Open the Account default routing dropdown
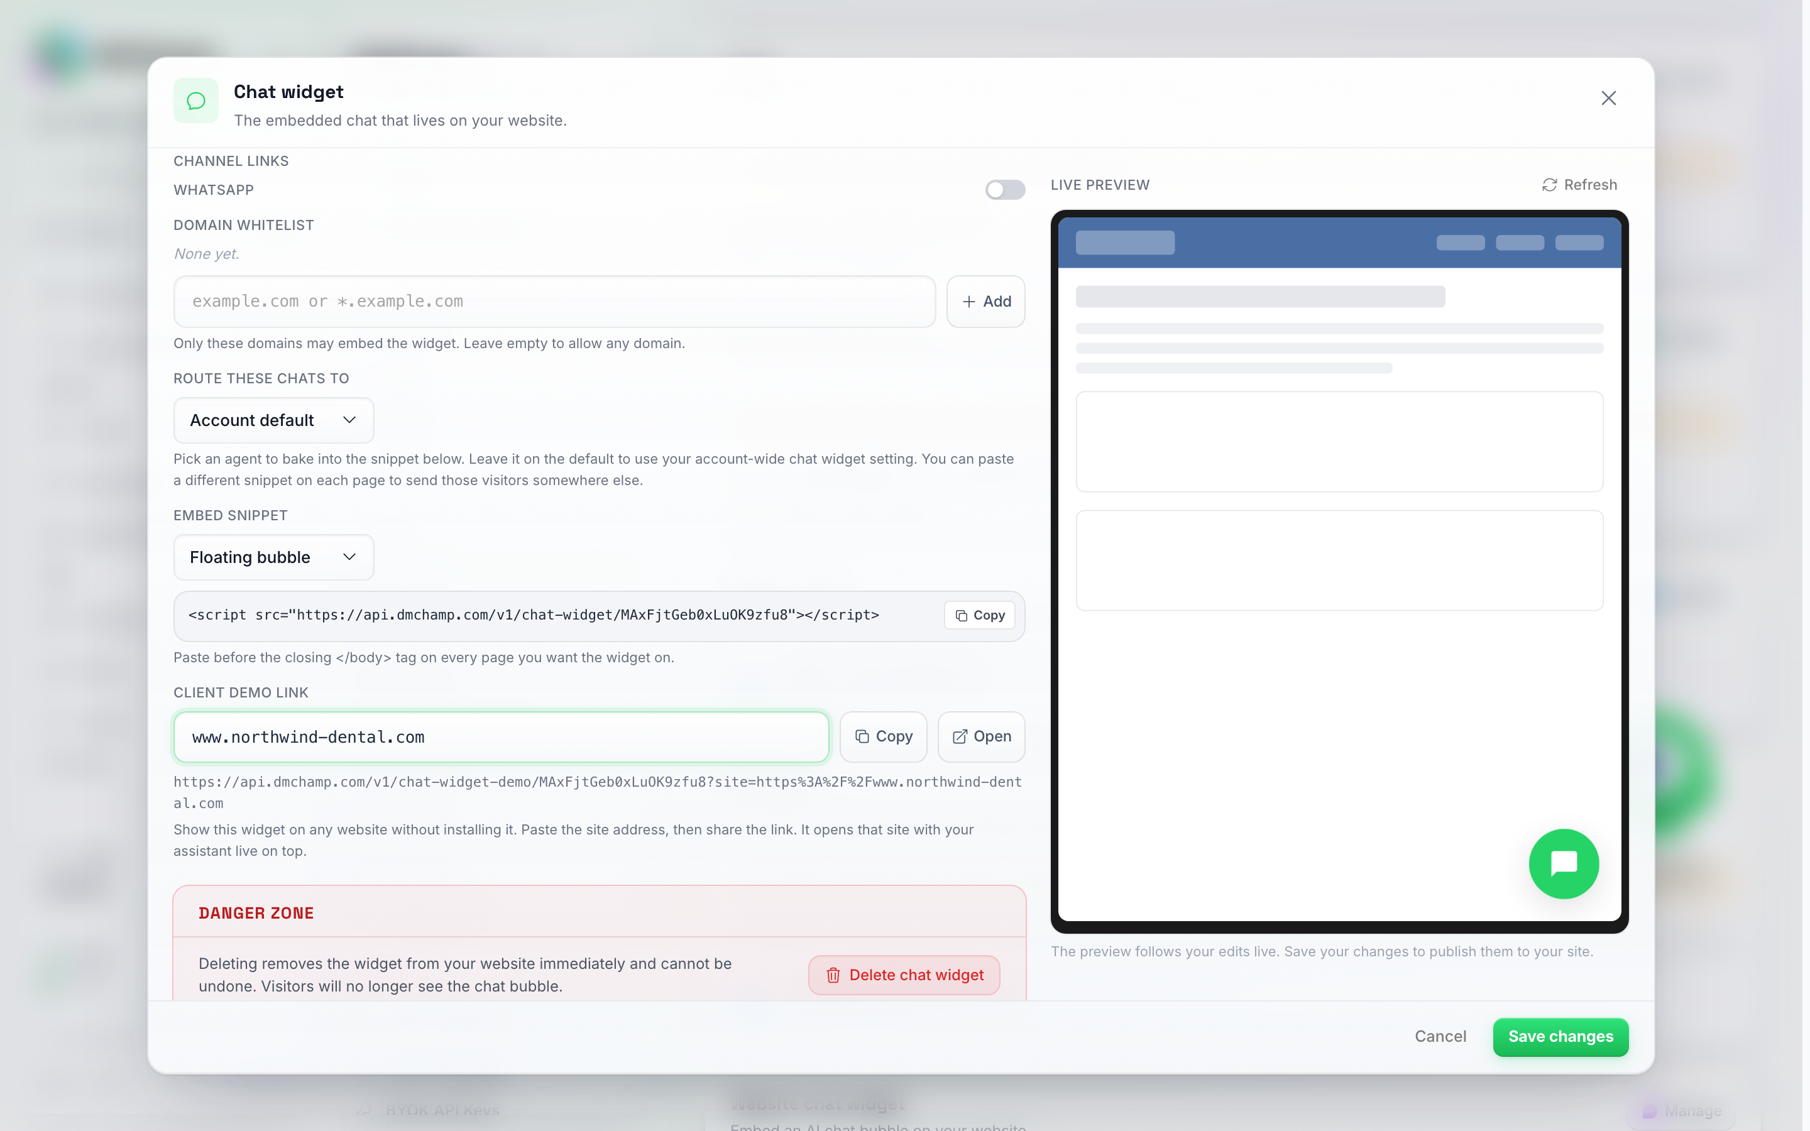 pyautogui.click(x=274, y=420)
